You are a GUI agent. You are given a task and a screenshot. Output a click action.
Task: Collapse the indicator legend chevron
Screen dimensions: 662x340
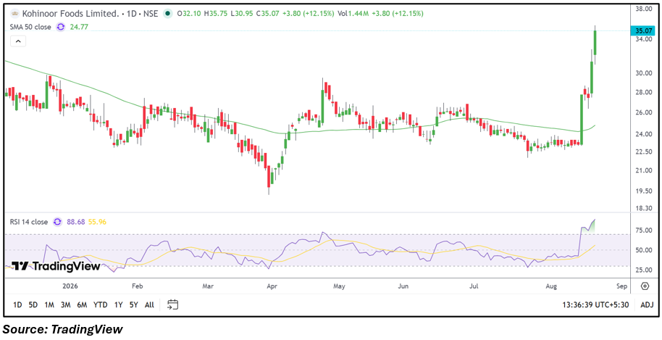tap(18, 41)
